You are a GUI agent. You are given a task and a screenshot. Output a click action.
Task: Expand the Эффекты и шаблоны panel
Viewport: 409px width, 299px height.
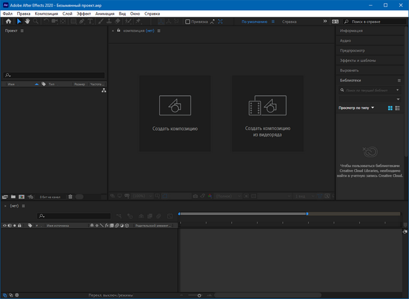358,61
